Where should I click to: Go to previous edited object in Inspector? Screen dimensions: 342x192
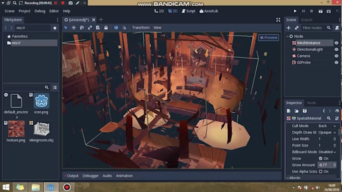tap(324, 111)
